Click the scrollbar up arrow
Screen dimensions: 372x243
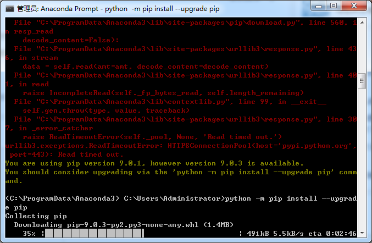(362, 23)
